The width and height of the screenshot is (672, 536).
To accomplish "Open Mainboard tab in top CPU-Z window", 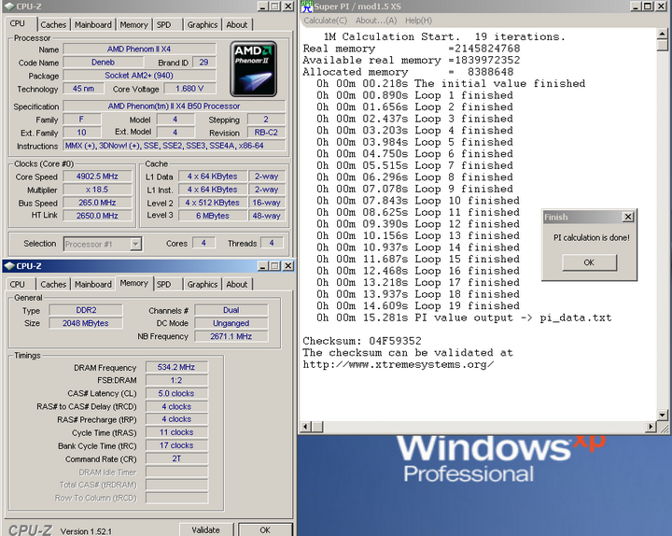I will [93, 25].
